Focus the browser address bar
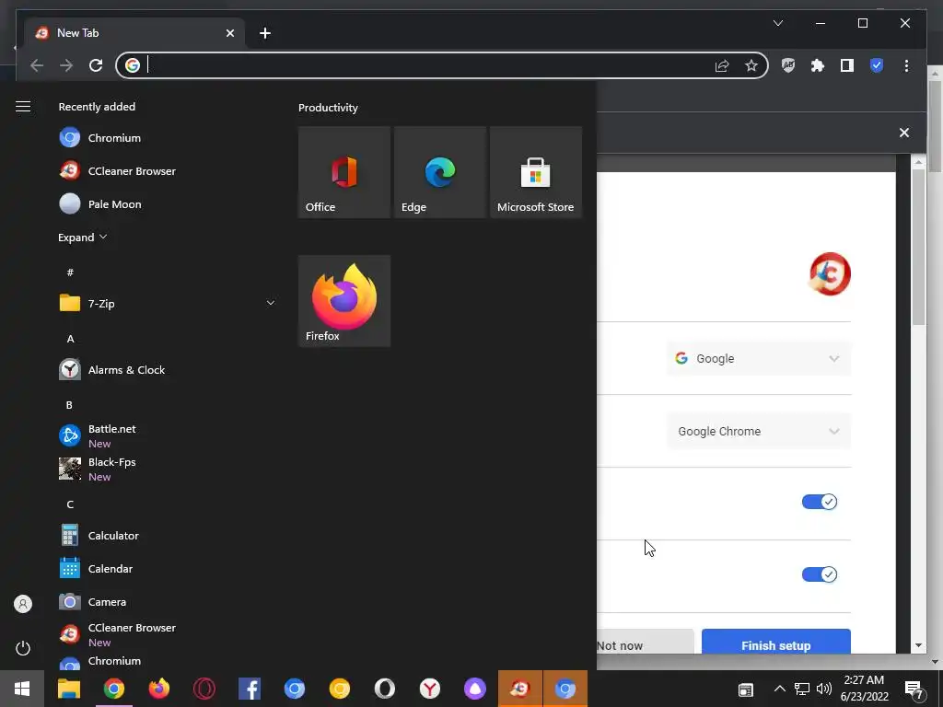Viewport: 943px width, 707px height. tap(441, 65)
